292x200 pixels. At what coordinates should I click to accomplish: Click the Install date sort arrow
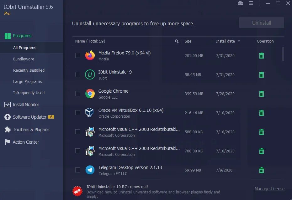pos(239,41)
